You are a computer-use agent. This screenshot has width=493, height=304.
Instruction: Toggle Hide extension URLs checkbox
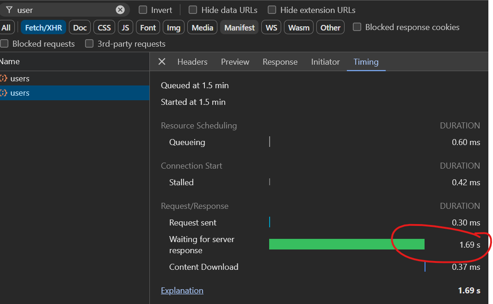pyautogui.click(x=272, y=10)
